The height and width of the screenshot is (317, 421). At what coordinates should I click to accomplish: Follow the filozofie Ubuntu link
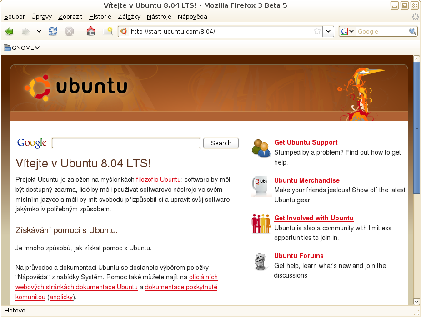[x=158, y=180]
